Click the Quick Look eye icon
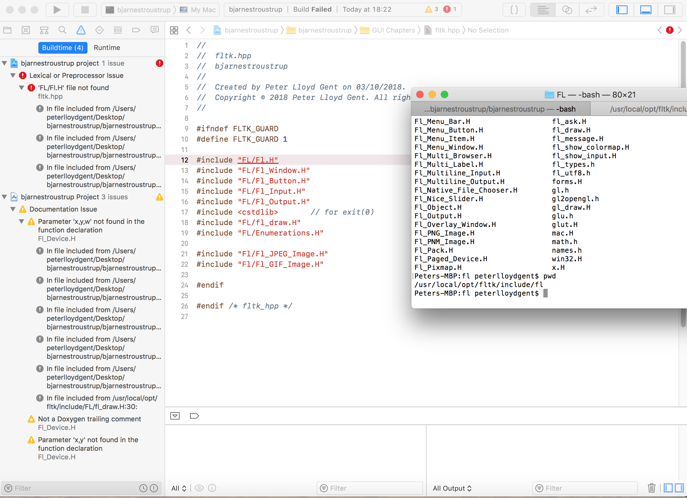 tap(199, 488)
